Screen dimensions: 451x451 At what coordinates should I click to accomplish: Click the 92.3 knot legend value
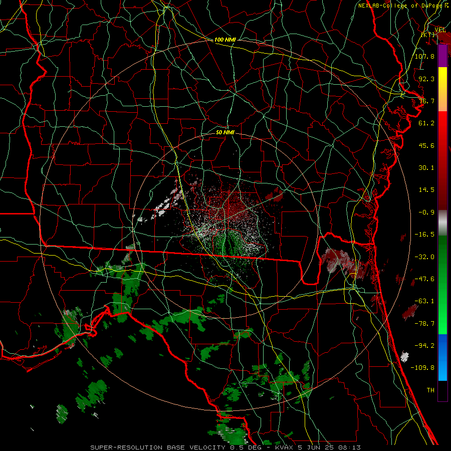(426, 79)
